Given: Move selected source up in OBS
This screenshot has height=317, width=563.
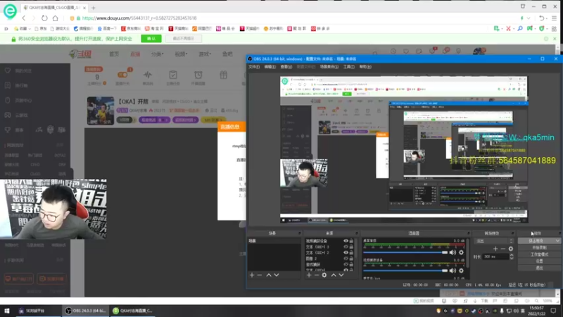Looking at the screenshot, I should (x=333, y=275).
